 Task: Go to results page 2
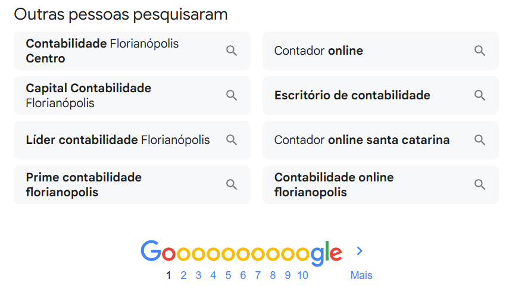pos(183,275)
